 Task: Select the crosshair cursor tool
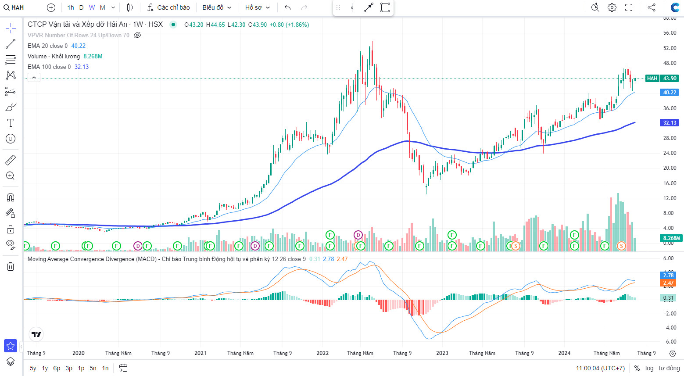coord(11,29)
